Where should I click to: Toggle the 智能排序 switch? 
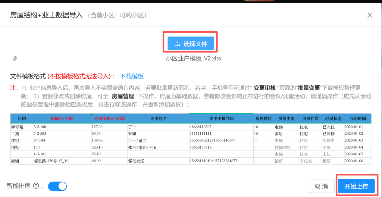[57, 186]
